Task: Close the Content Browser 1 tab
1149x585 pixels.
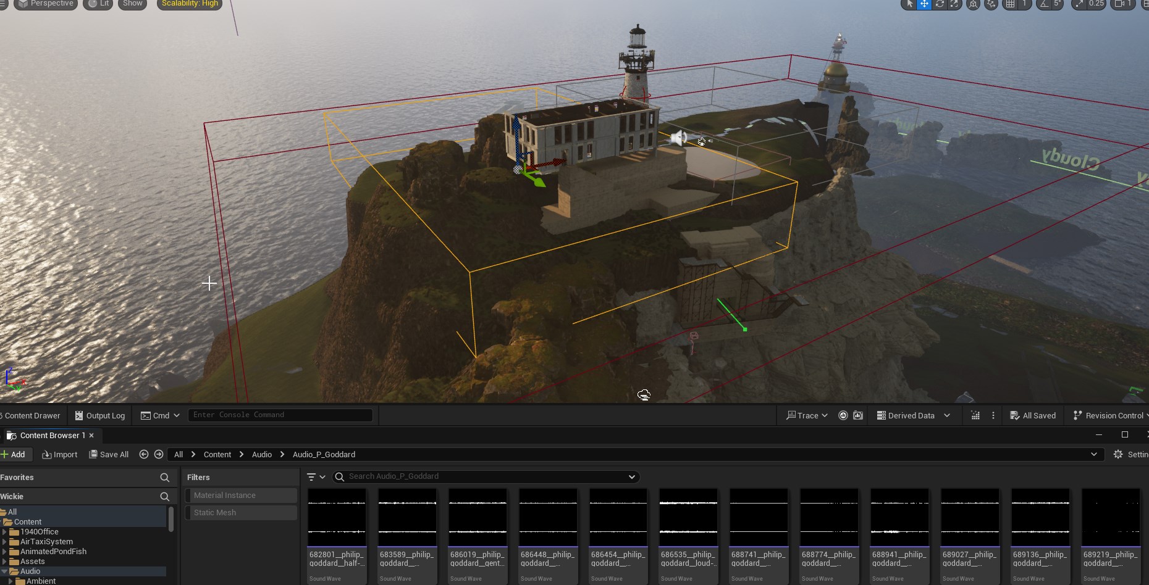Action: 91,435
